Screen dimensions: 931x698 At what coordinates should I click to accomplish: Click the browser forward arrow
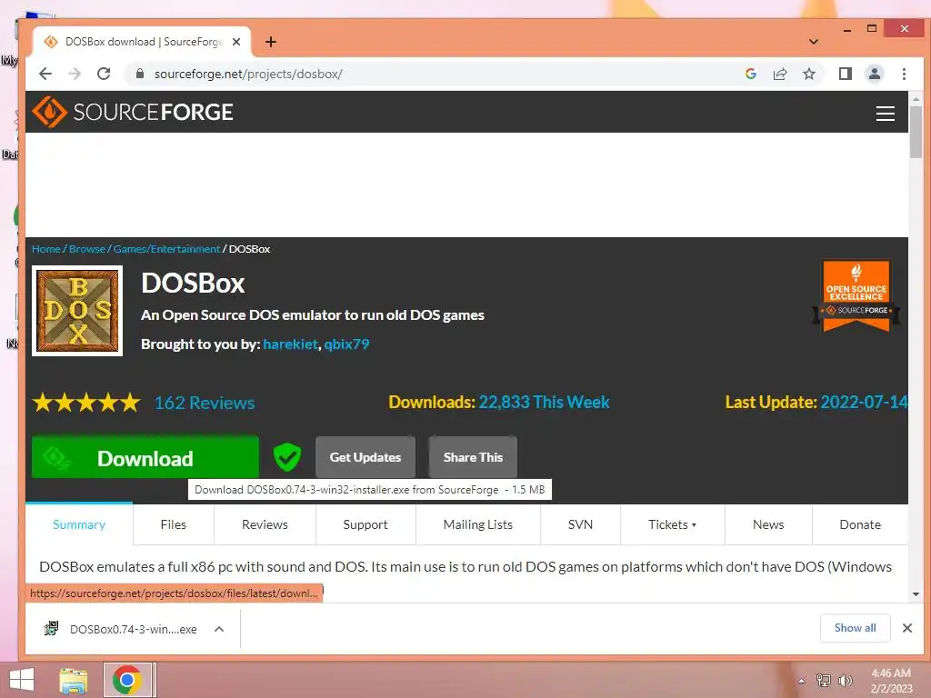point(75,74)
